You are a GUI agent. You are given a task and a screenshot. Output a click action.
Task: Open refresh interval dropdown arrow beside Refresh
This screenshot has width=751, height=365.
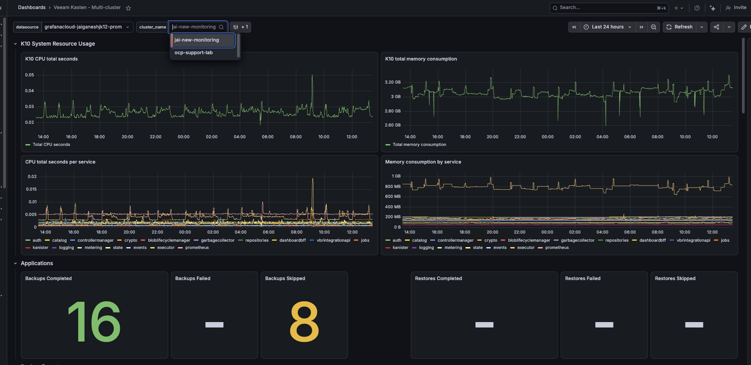click(702, 27)
